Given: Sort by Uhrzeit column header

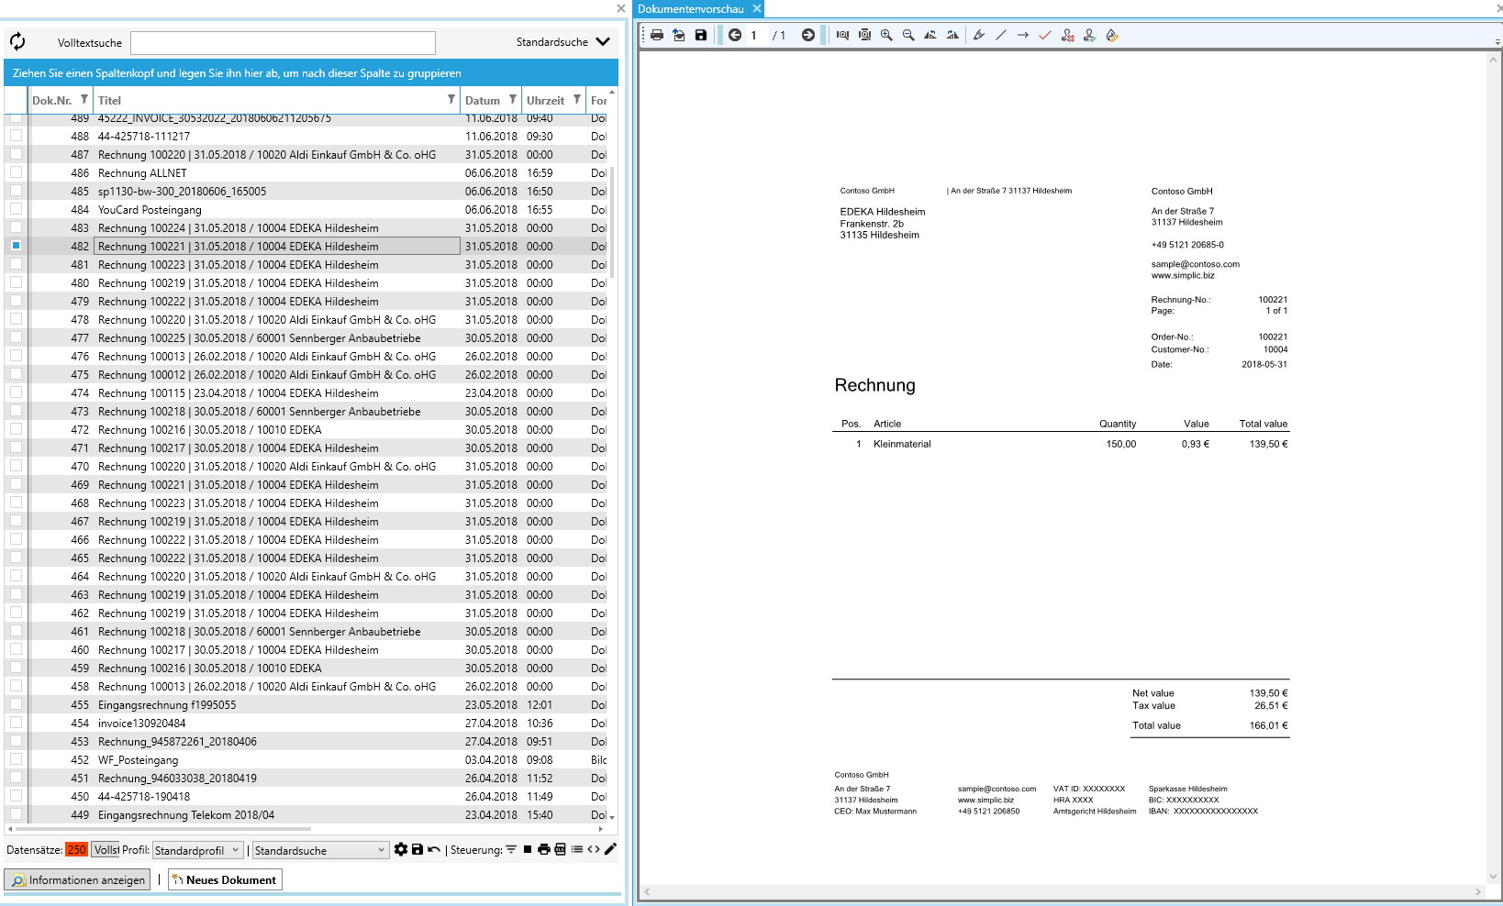Looking at the screenshot, I should coord(545,100).
